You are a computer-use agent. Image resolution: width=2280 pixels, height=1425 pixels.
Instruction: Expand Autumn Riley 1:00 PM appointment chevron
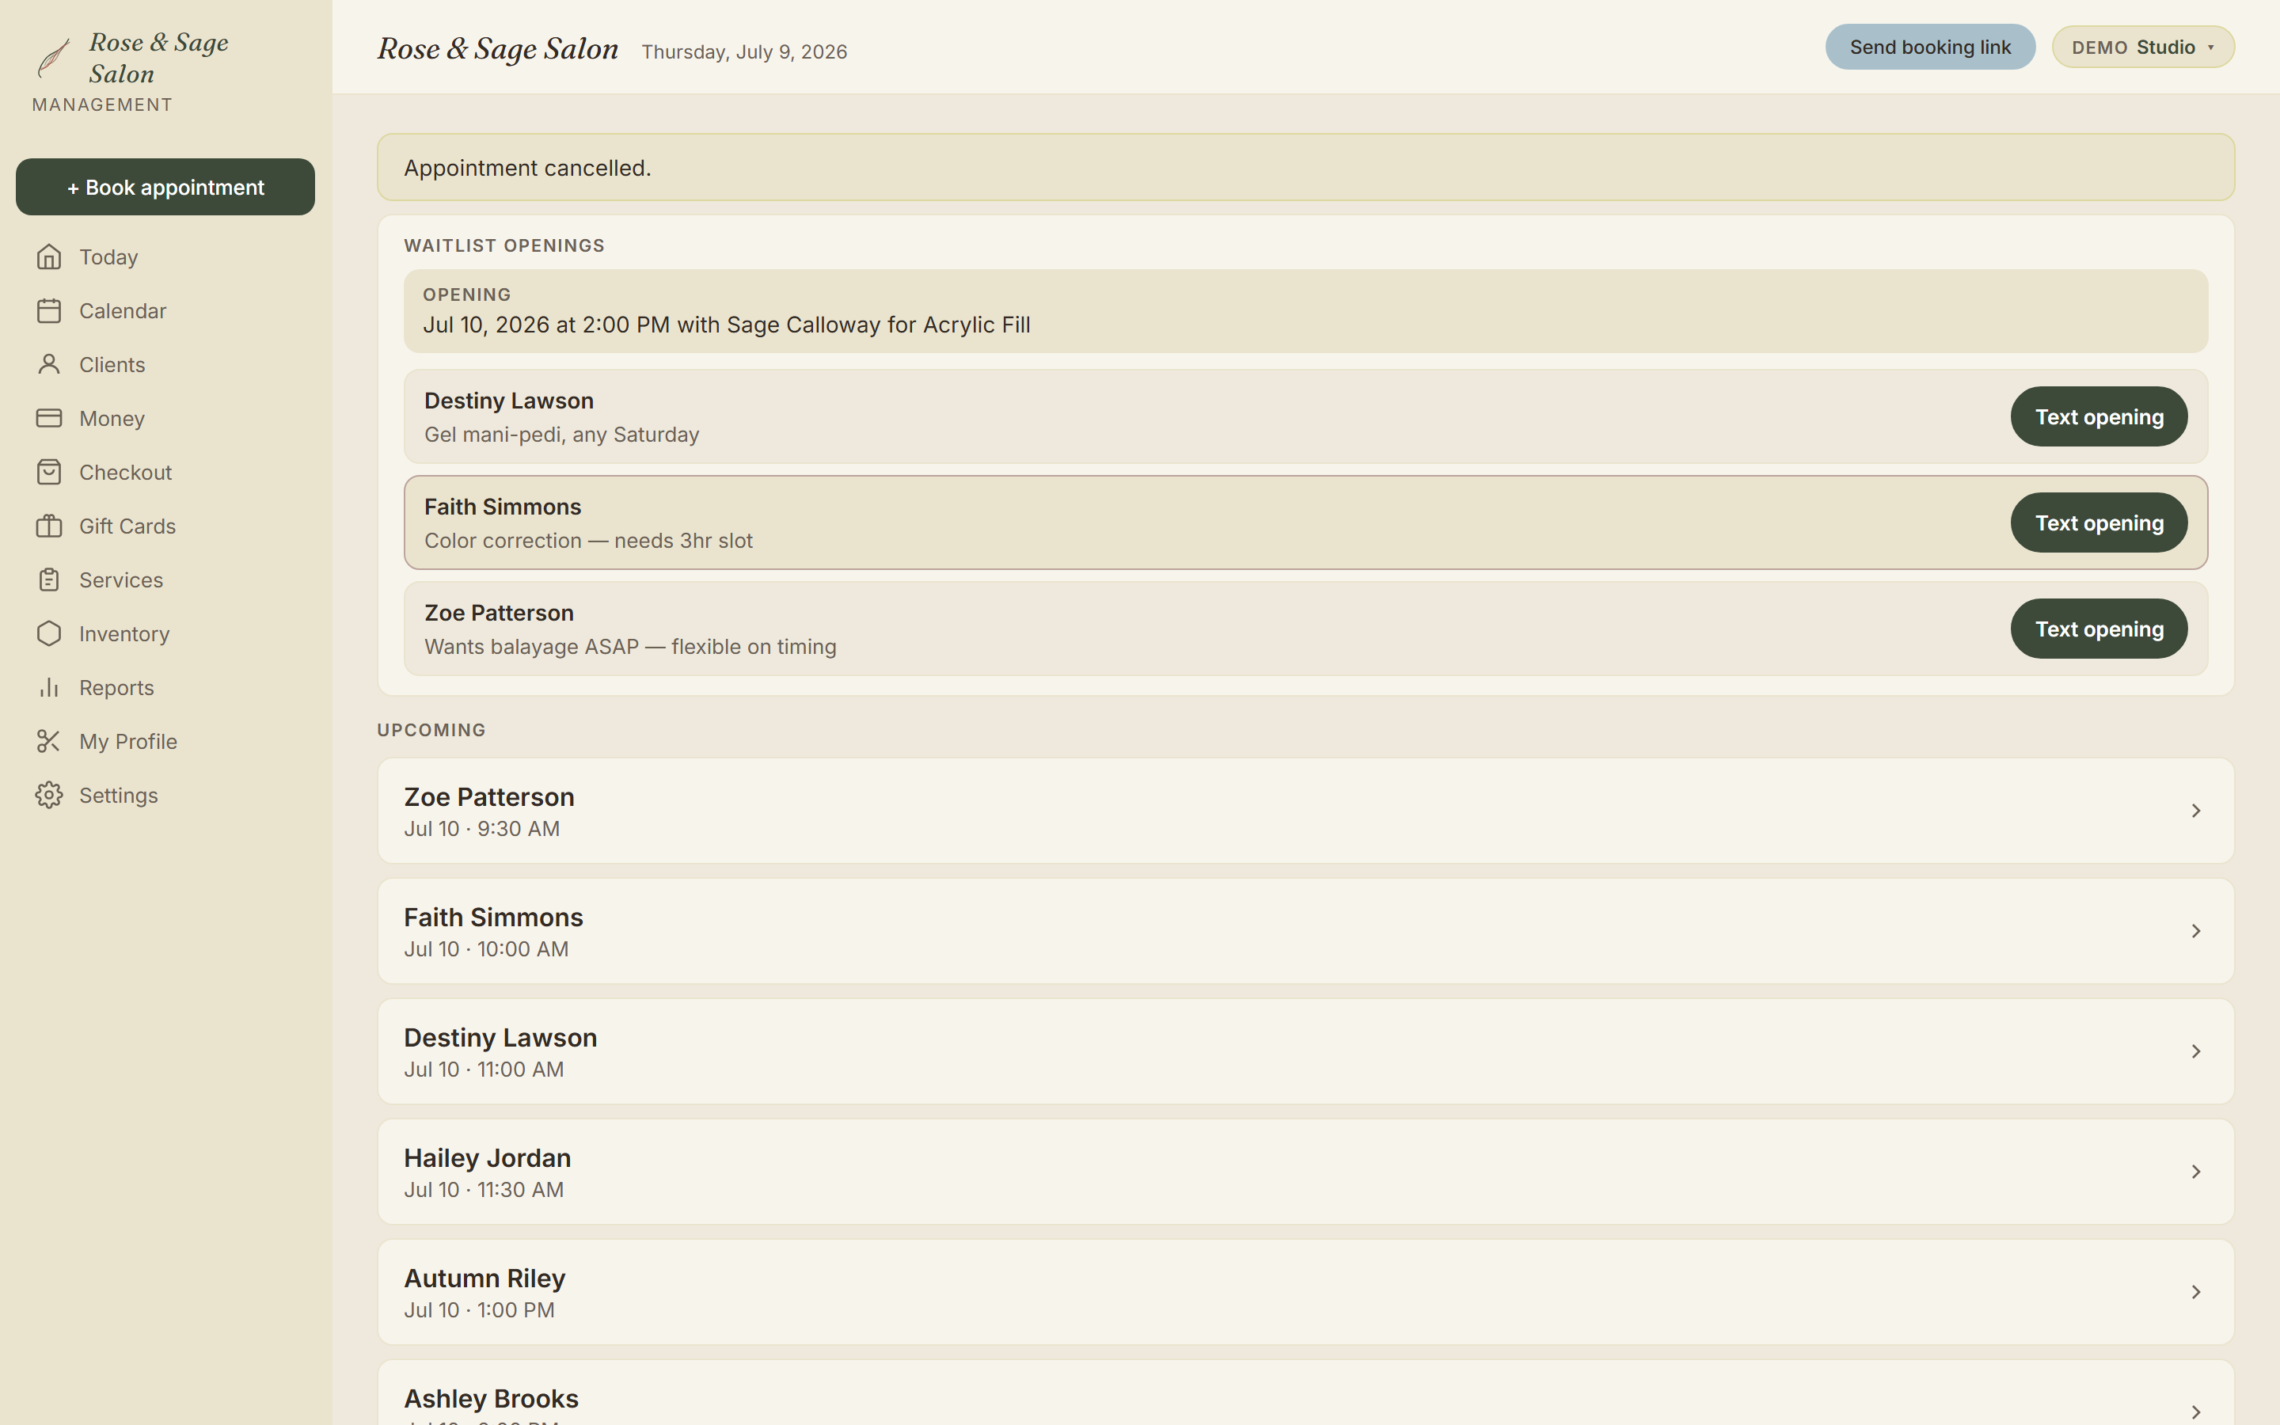coord(2196,1292)
